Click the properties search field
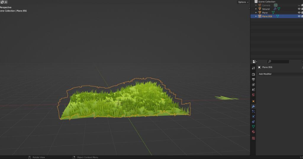 278,62
